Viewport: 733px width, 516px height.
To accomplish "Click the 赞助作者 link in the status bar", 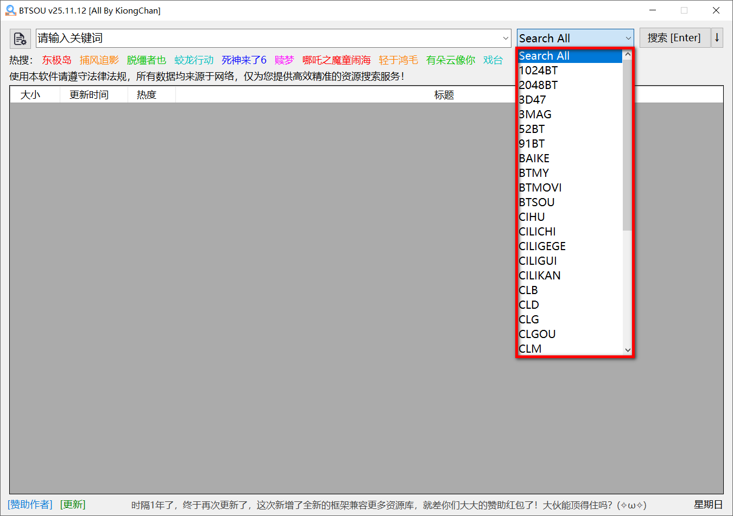I will tap(29, 505).
